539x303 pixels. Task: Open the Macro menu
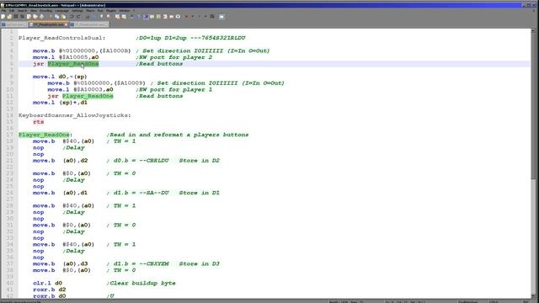pyautogui.click(x=90, y=11)
